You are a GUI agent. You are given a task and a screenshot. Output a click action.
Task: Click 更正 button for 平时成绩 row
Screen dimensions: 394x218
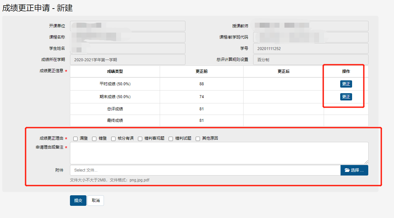point(346,84)
